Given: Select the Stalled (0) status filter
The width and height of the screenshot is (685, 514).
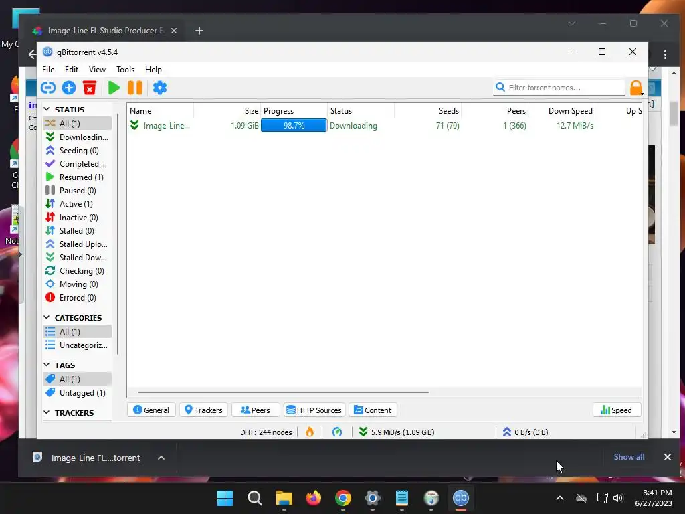Looking at the screenshot, I should 78,231.
